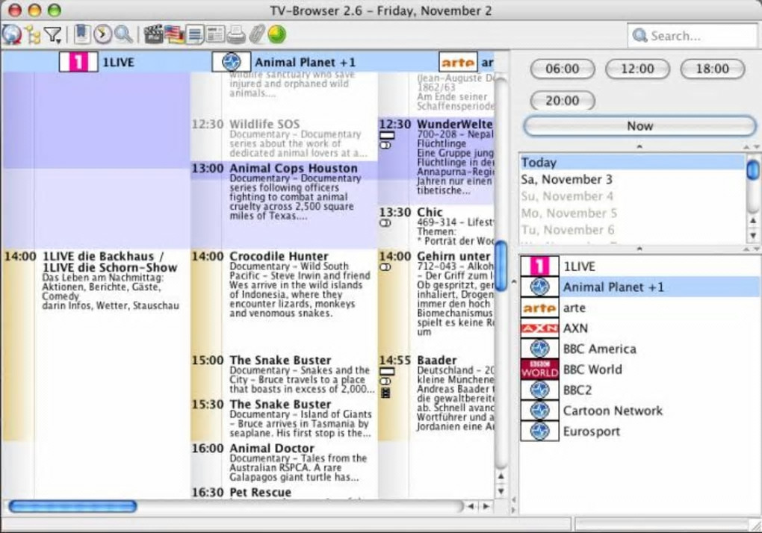The width and height of the screenshot is (762, 533).
Task: Select 1LIVE in the channel list
Action: pyautogui.click(x=640, y=266)
